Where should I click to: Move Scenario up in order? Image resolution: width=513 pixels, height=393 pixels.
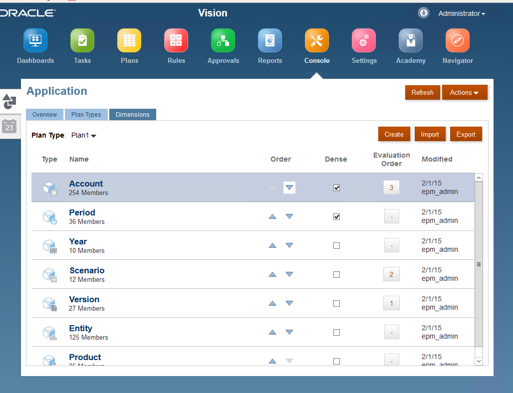(x=272, y=274)
